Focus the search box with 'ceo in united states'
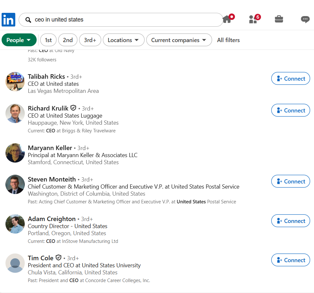 [121, 20]
